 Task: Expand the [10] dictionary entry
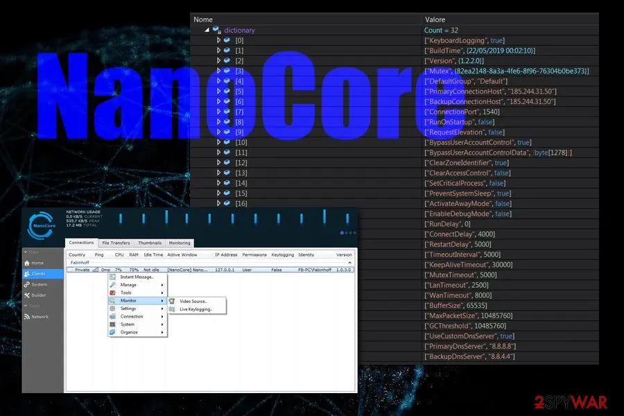click(218, 142)
